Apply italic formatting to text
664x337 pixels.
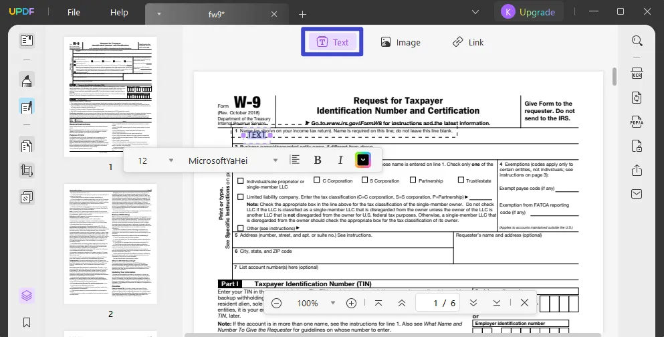[340, 160]
